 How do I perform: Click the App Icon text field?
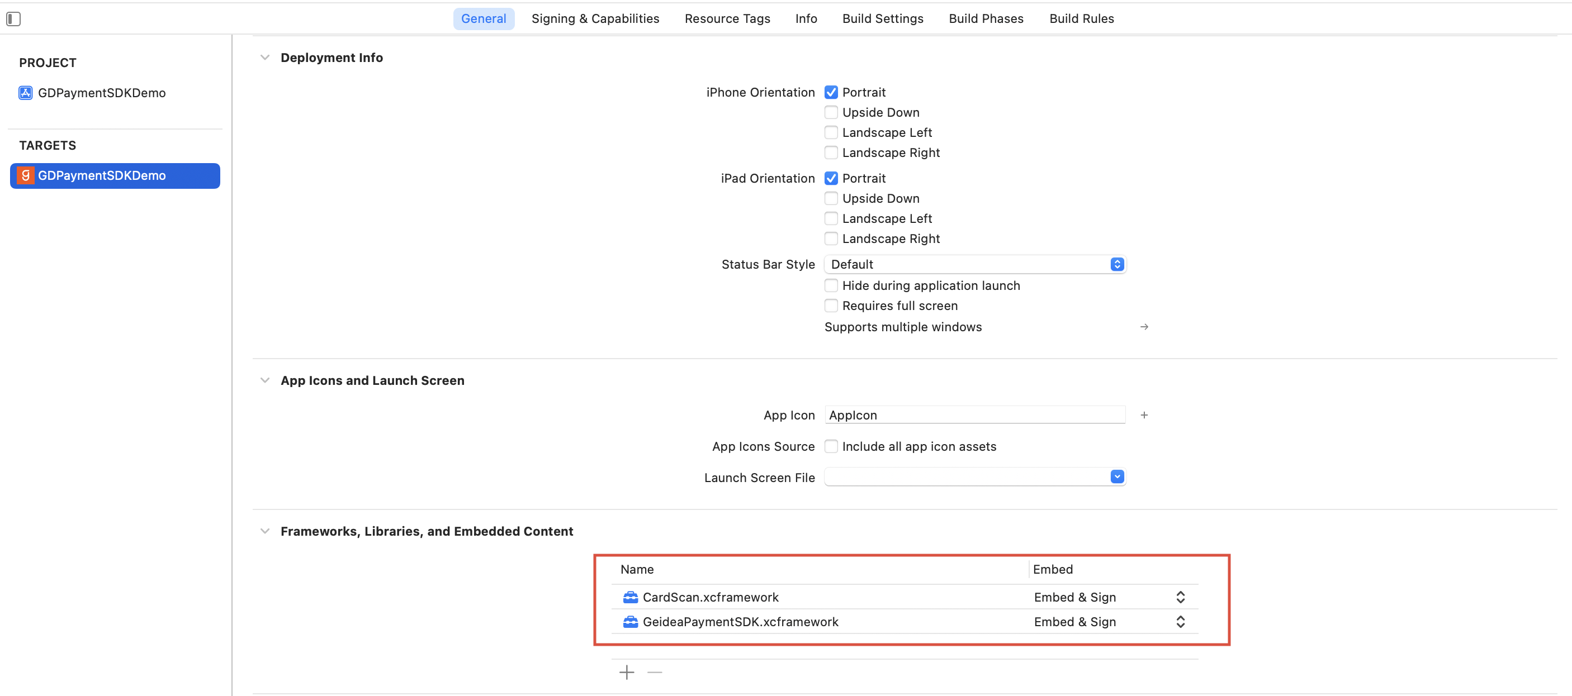pyautogui.click(x=974, y=416)
